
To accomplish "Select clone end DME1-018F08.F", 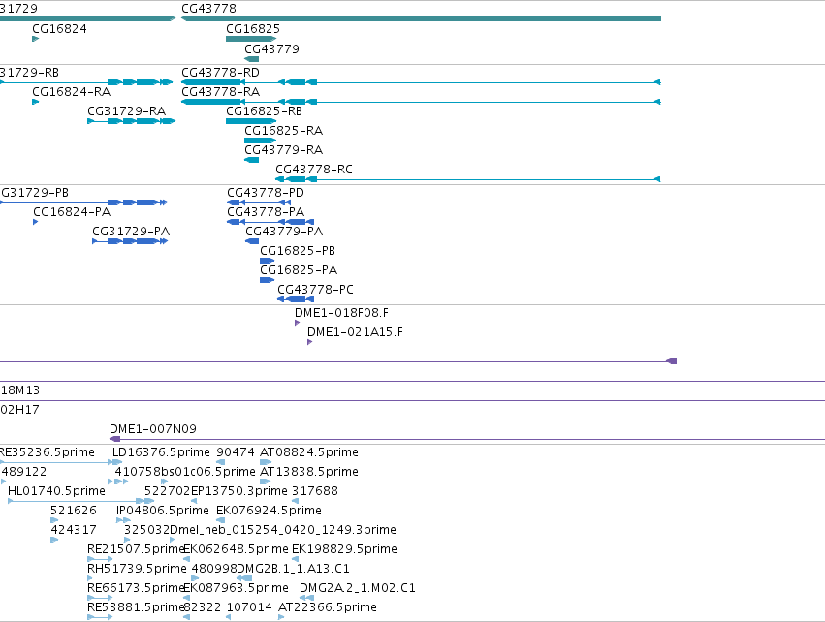I will [298, 323].
